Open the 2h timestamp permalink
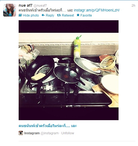Screen dimensions: 138x146 point(133,6)
